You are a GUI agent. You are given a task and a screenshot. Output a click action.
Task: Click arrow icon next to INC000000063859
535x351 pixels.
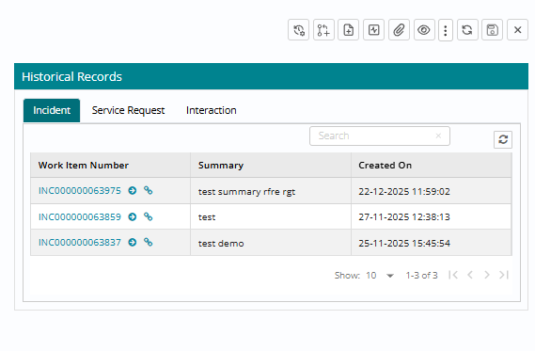(133, 216)
